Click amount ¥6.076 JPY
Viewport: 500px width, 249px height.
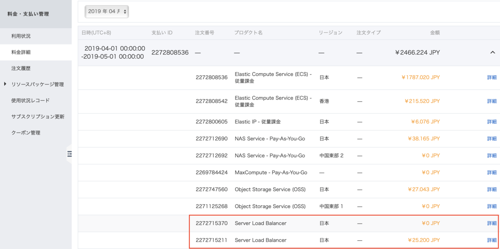[x=425, y=122]
